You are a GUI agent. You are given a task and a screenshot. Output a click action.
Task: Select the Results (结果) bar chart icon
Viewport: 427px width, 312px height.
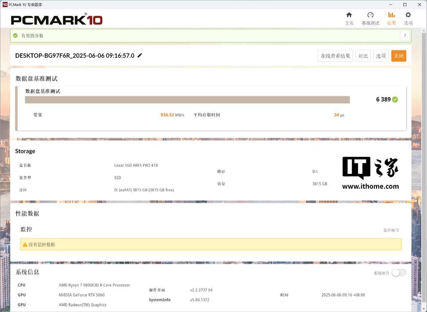pyautogui.click(x=391, y=15)
